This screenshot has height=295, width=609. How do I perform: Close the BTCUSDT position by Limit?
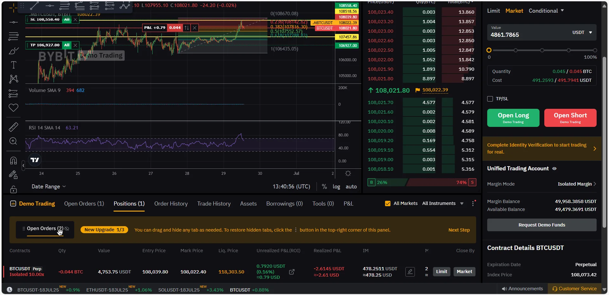[x=442, y=272]
